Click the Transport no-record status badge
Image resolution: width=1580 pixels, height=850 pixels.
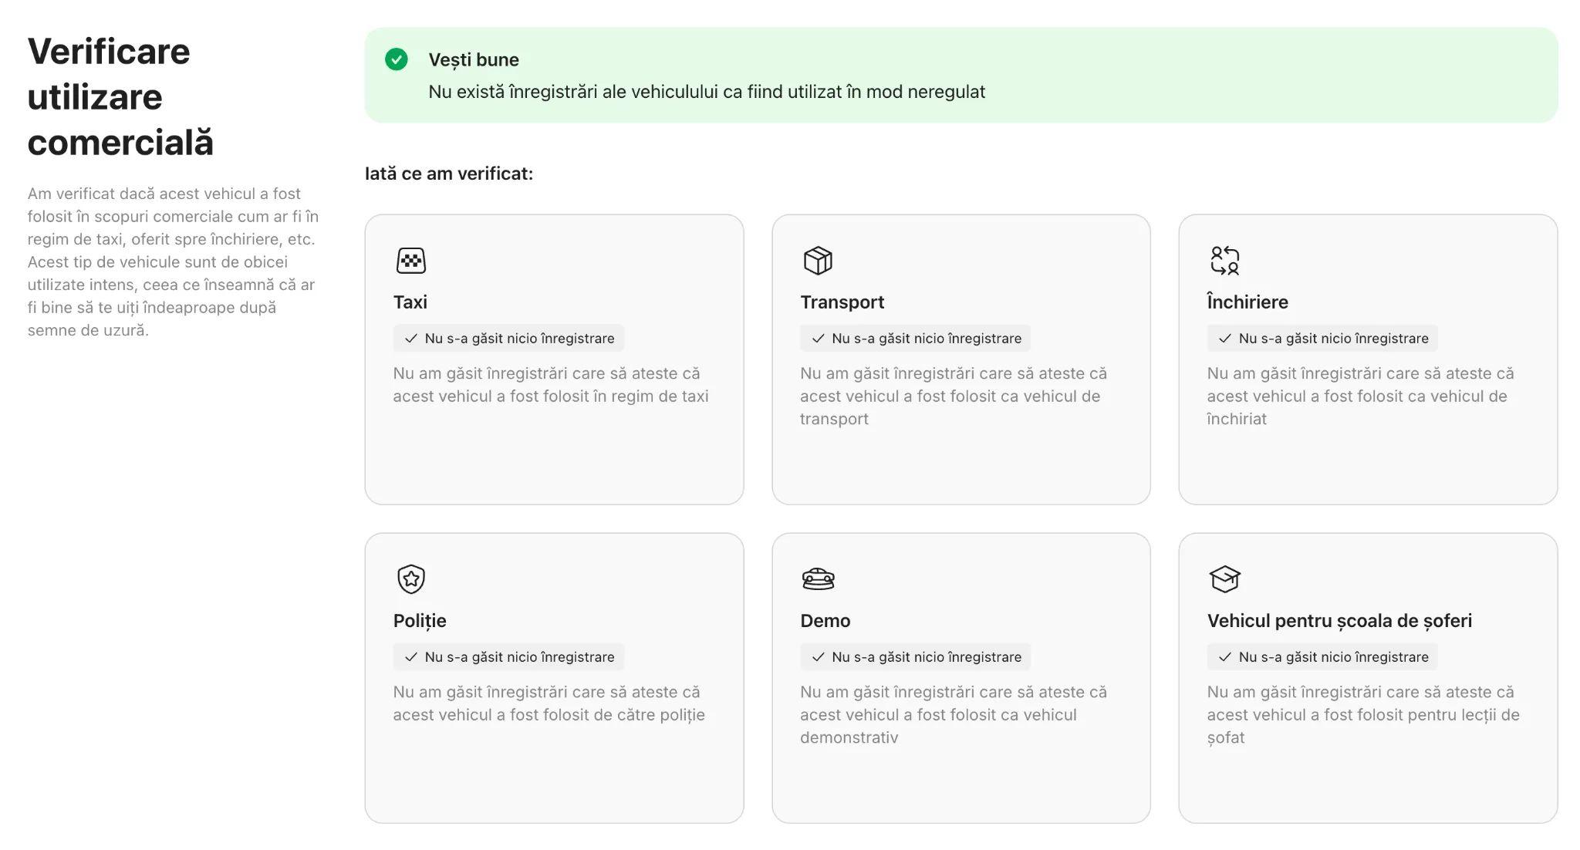click(x=915, y=339)
